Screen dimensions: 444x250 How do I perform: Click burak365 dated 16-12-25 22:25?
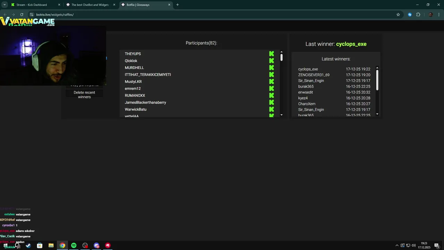click(x=306, y=86)
